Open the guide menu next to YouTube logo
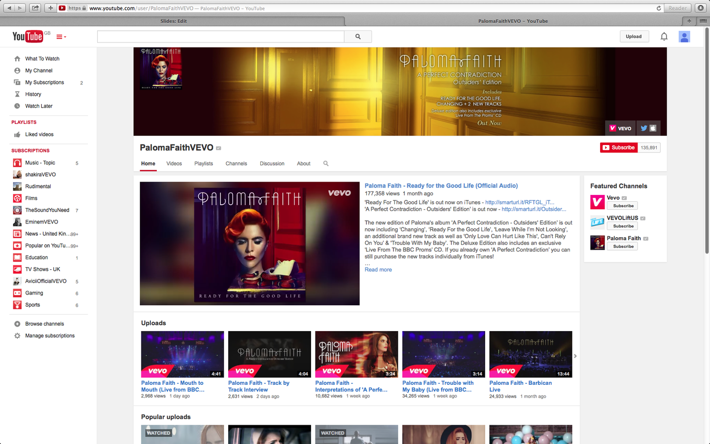The image size is (710, 444). [x=61, y=37]
